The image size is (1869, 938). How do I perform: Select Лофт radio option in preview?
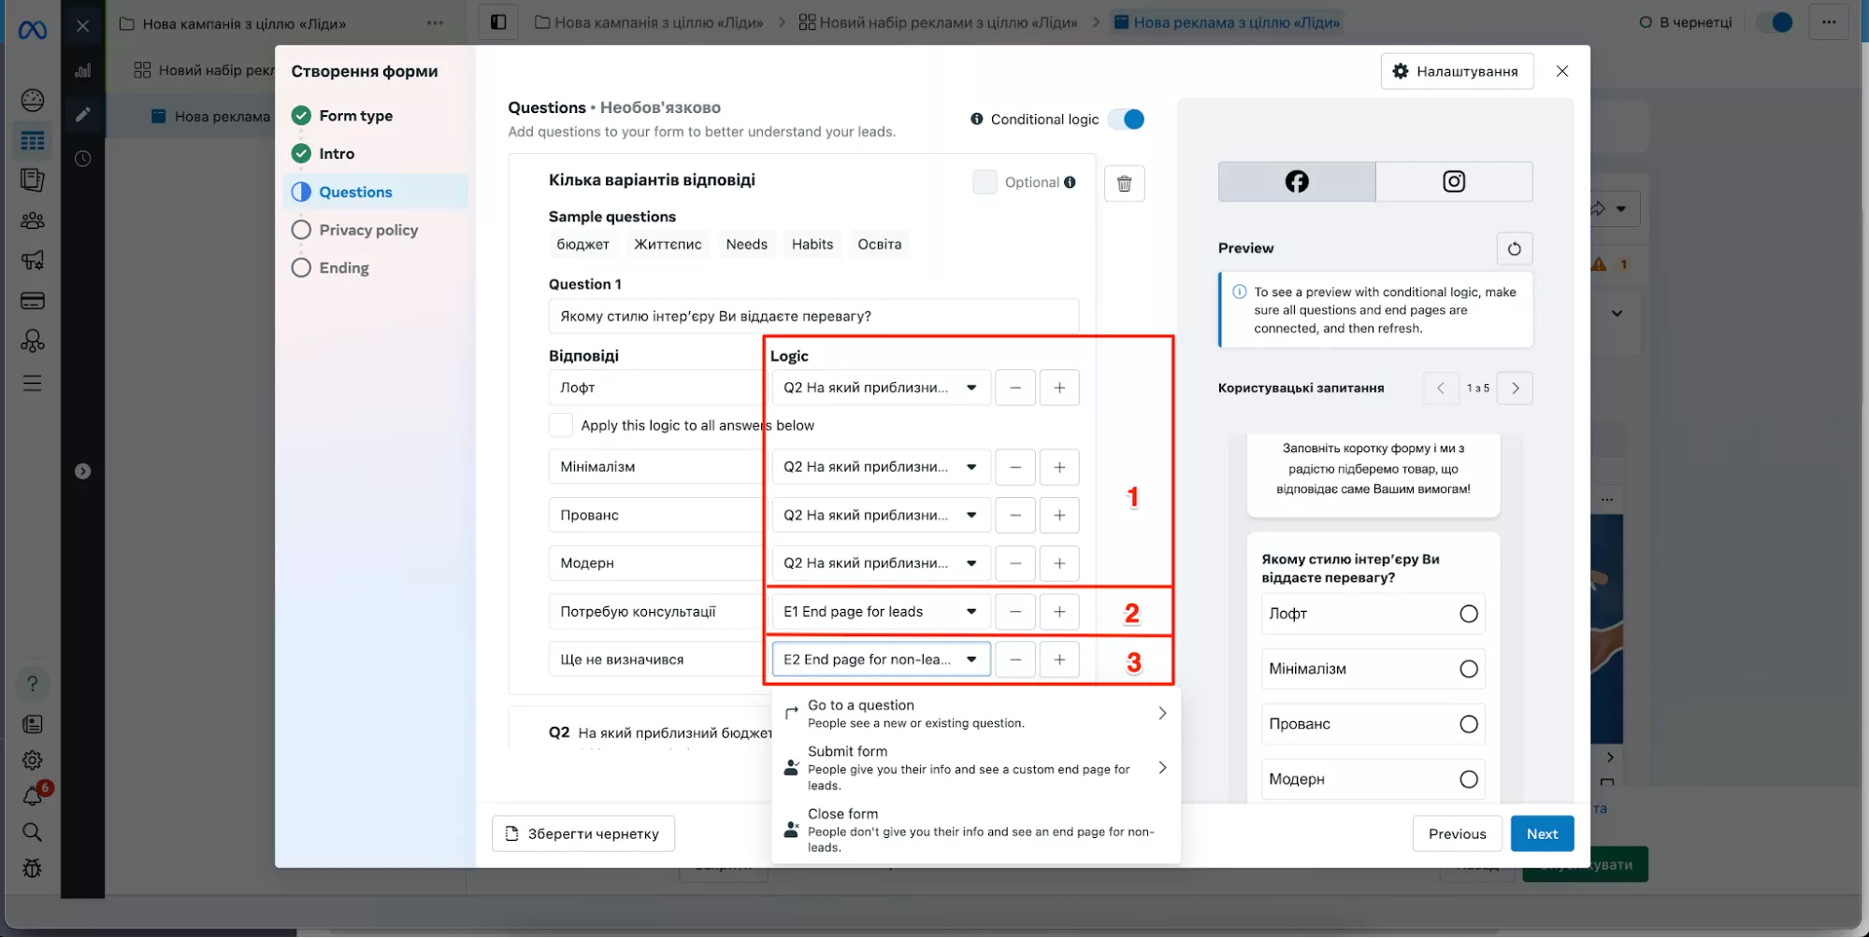tap(1468, 614)
